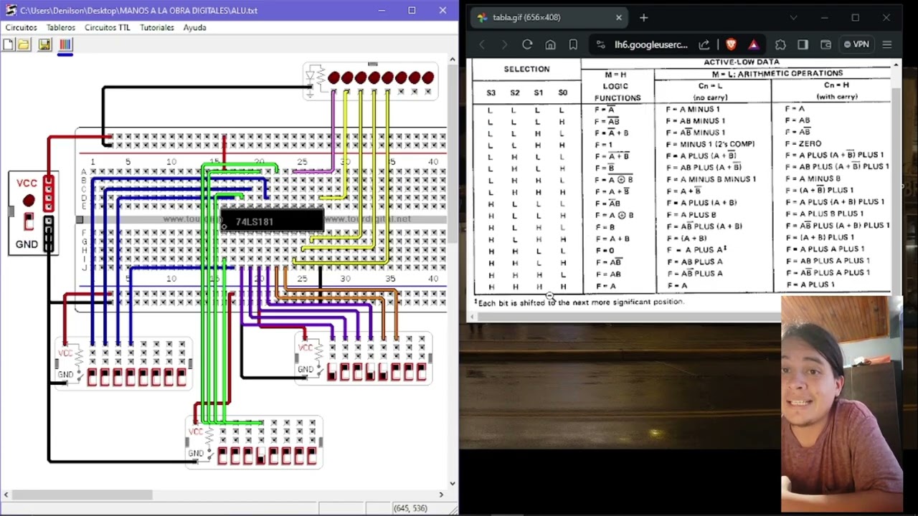This screenshot has width=918, height=516.
Task: Toggle last DIP switch on left switch bank
Action: point(181,377)
